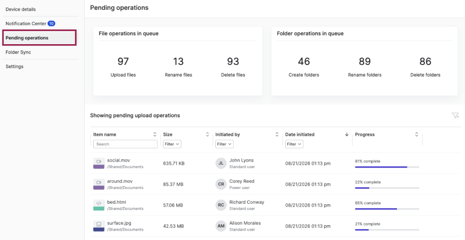Click Corey Reed's CR avatar
Screen dimensions: 465x240
pos(221,184)
